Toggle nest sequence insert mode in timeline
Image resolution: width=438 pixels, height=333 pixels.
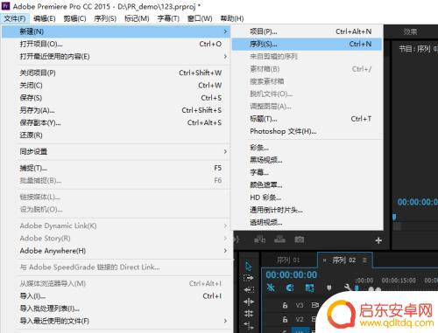coord(271,288)
